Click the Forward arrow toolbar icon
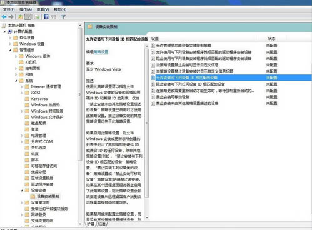312x230 pixels. click(x=11, y=17)
